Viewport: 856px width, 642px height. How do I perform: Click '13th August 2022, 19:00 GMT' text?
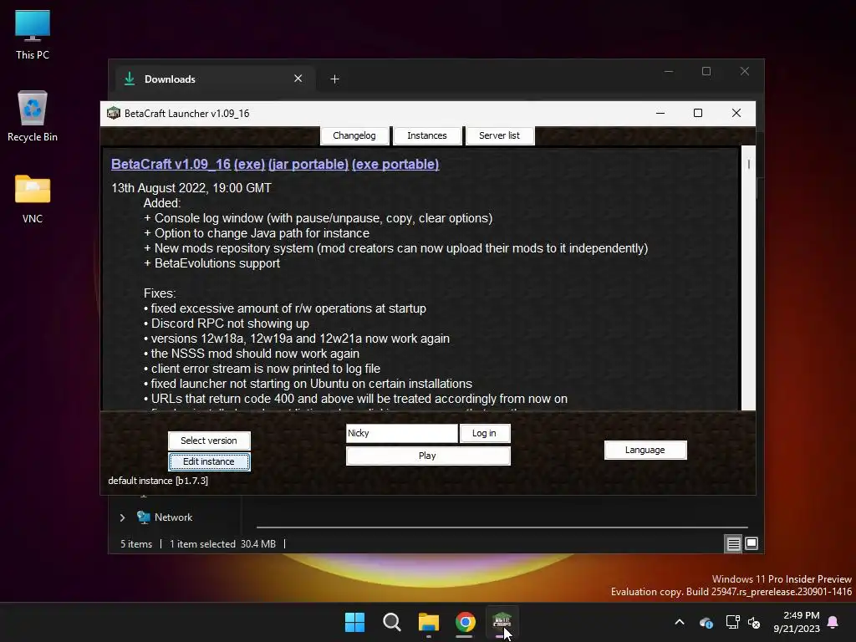(x=191, y=188)
